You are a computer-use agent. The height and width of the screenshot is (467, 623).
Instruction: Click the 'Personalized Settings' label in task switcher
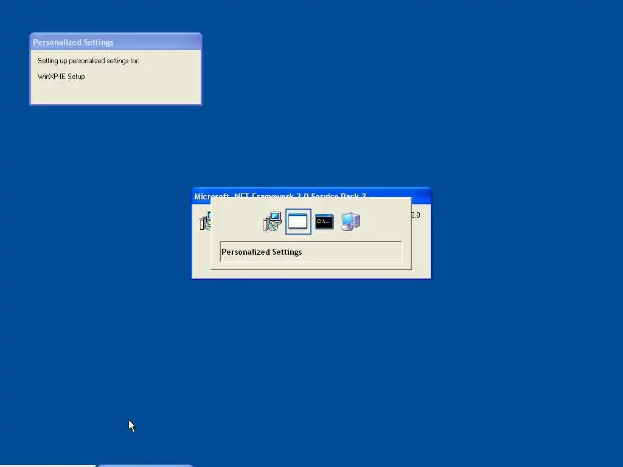(x=262, y=252)
